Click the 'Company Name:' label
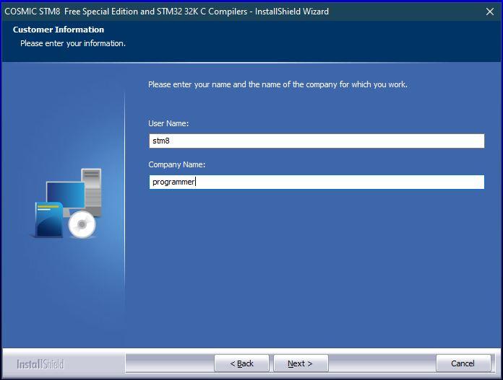 [177, 164]
